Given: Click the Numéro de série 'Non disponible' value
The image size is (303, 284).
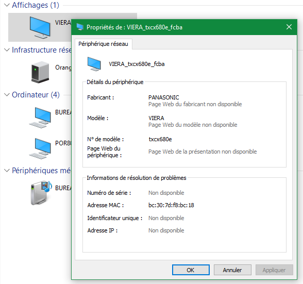Looking at the screenshot, I should pos(166,193).
